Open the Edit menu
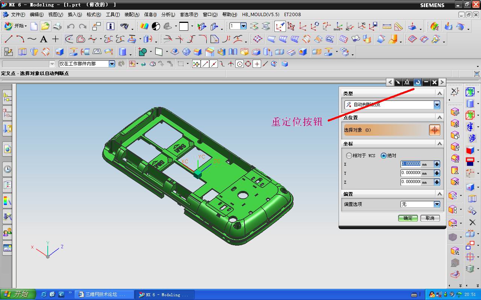This screenshot has width=481, height=300. point(36,15)
